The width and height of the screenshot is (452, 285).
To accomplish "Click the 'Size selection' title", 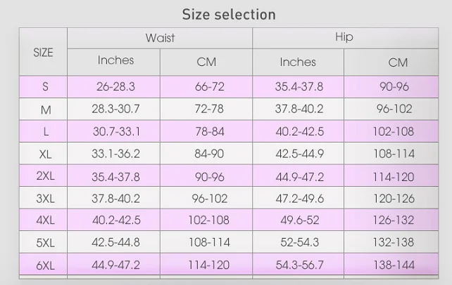I will point(229,14).
